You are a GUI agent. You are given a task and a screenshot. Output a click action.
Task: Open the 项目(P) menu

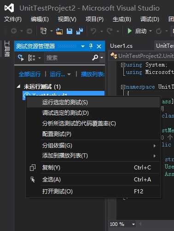94,19
